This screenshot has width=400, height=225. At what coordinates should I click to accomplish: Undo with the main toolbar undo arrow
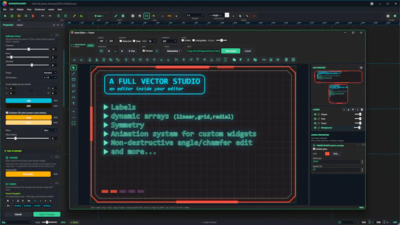pyautogui.click(x=42, y=16)
